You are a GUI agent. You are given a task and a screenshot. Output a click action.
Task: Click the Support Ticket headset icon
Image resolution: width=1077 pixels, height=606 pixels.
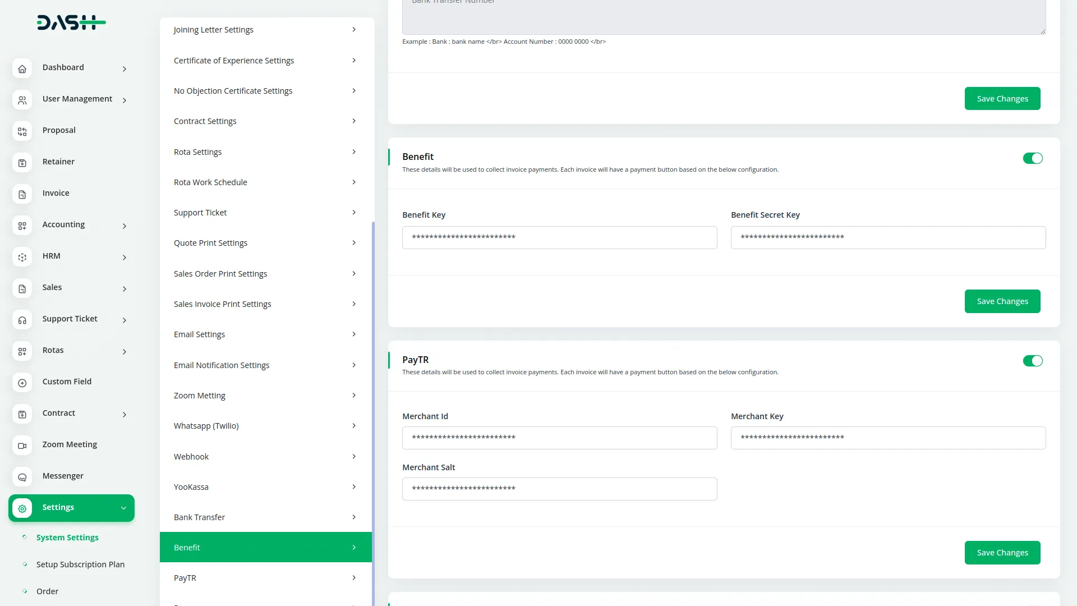[22, 320]
